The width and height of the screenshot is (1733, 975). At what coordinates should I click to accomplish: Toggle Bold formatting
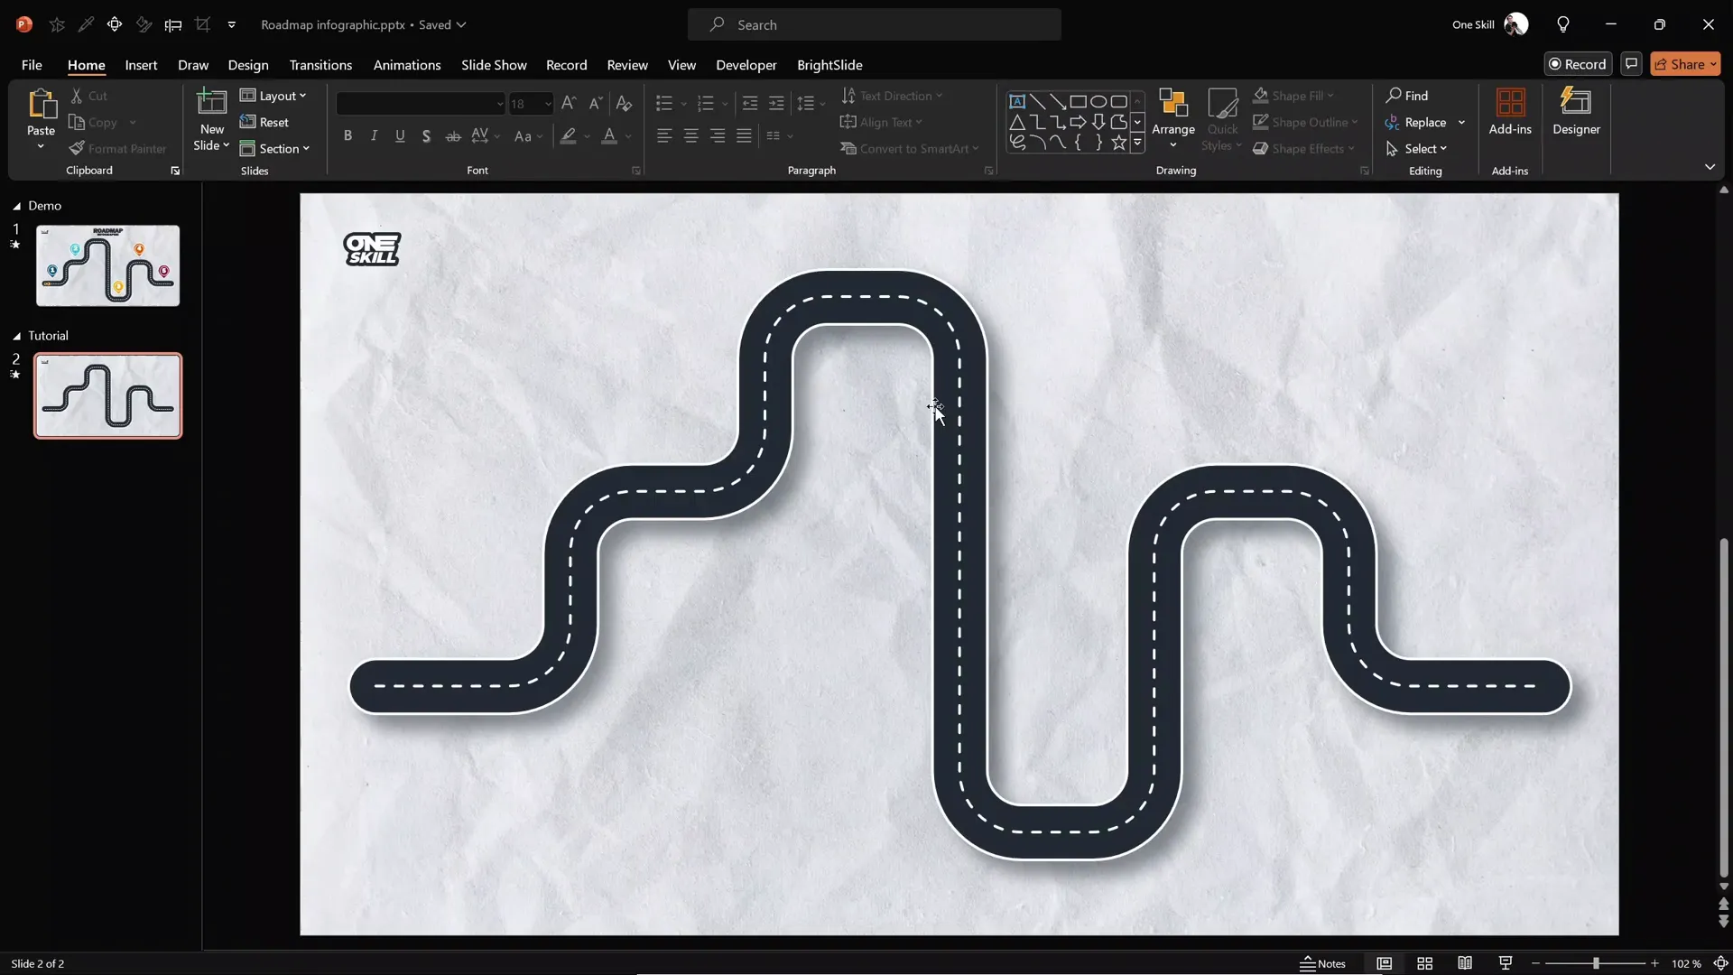click(348, 136)
